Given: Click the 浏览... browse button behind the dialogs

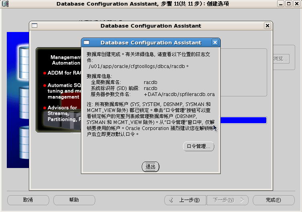Looking at the screenshot, I should pos(281,59).
